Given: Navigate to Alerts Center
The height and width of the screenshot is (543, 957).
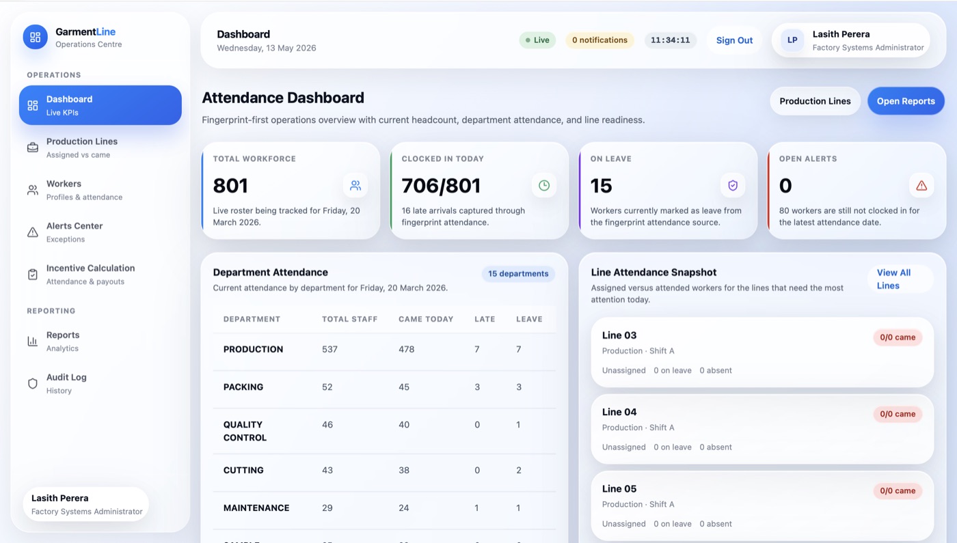Looking at the screenshot, I should (x=100, y=232).
